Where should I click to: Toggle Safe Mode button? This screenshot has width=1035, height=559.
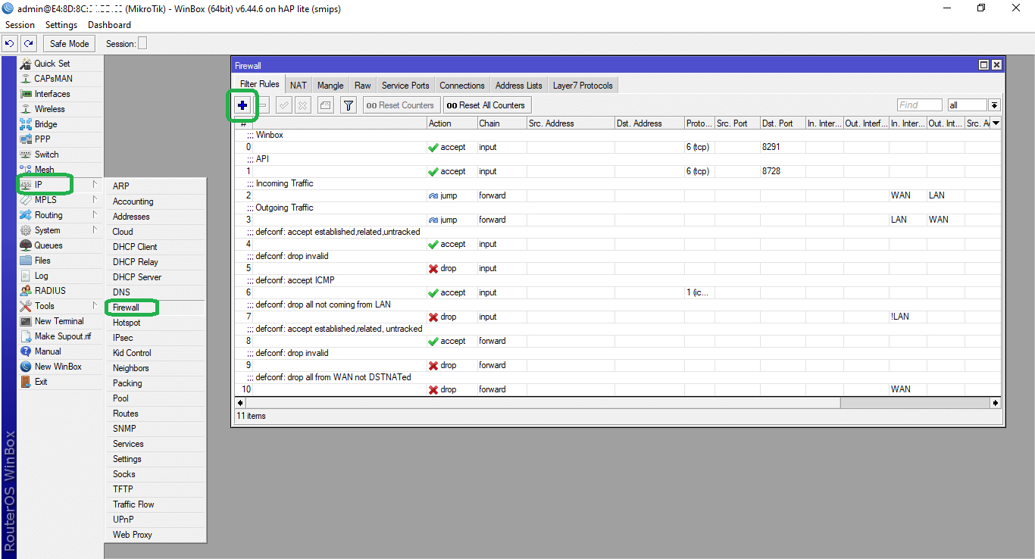click(x=70, y=44)
